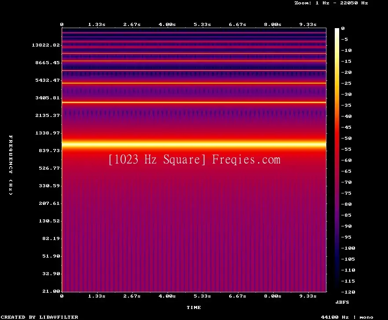Click the 1338.97 frequency label
The image size is (388, 320).
(48, 133)
